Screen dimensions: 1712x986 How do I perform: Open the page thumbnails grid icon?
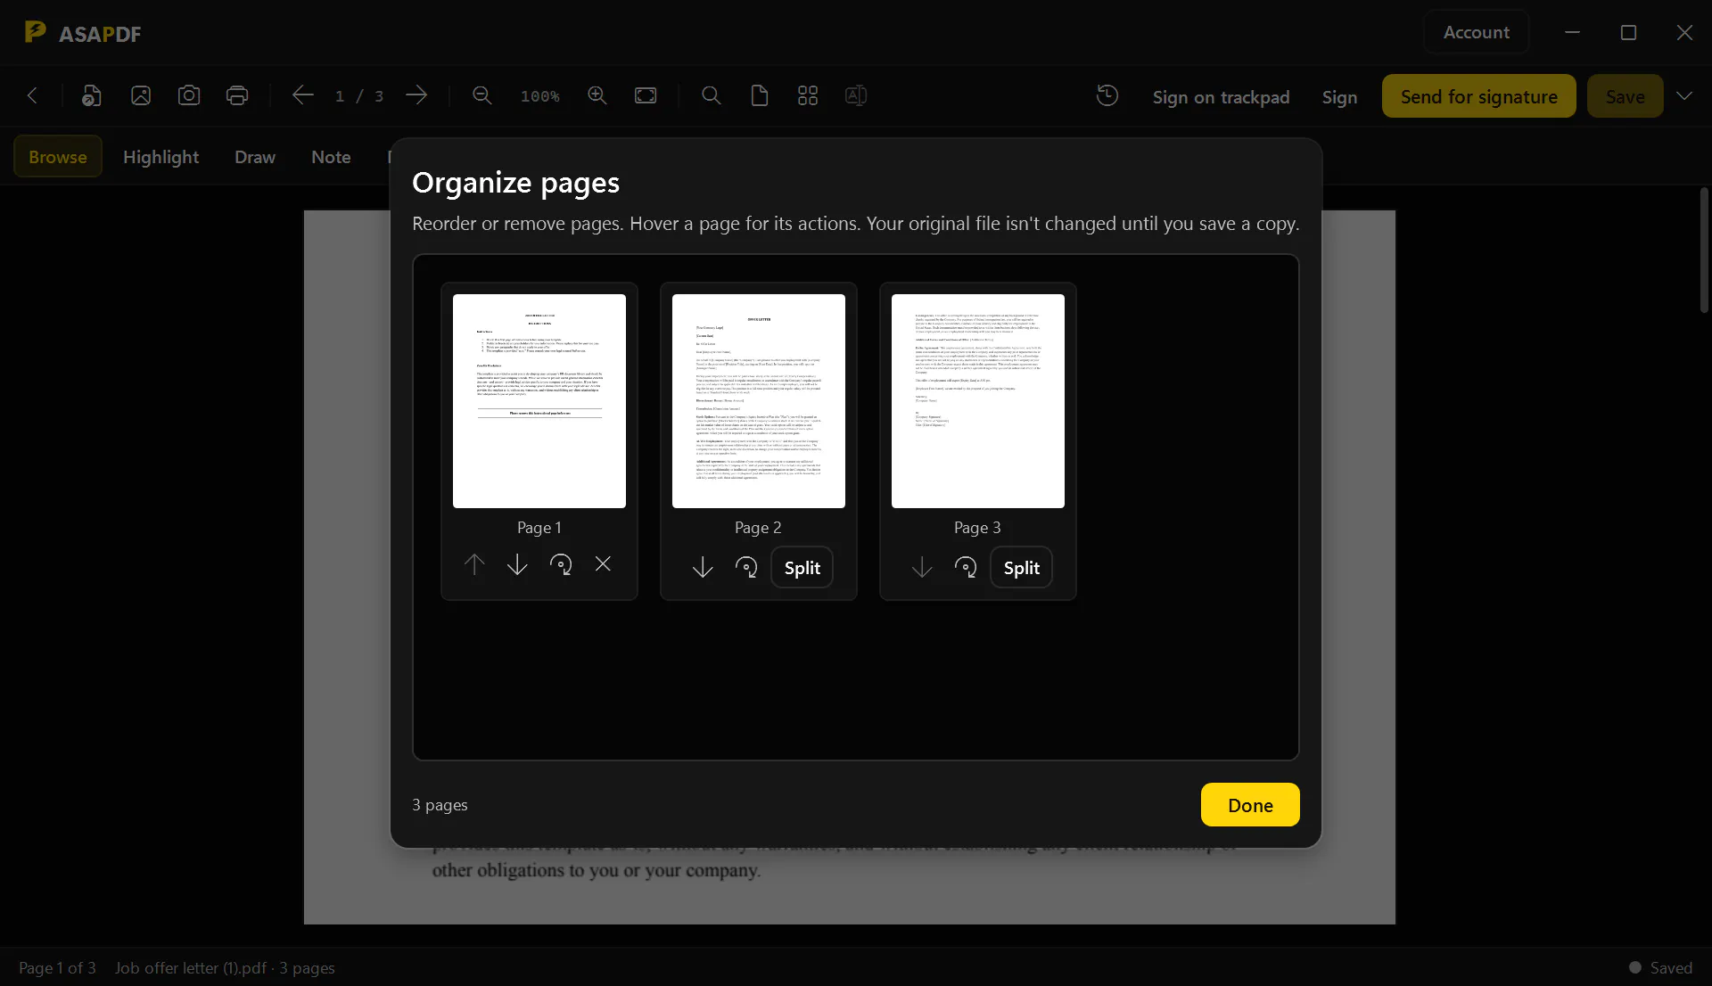click(808, 95)
